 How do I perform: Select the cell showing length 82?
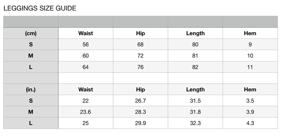(195, 67)
